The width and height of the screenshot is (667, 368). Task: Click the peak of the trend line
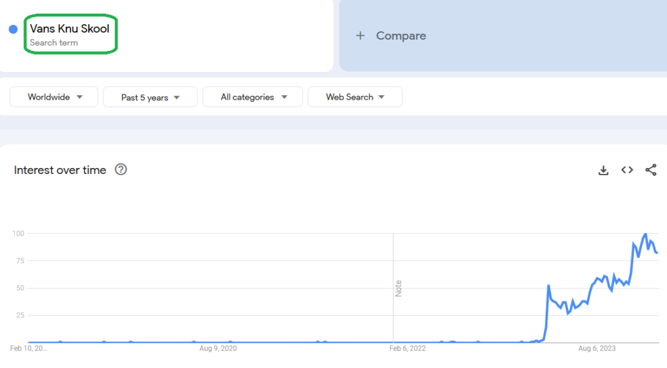[646, 234]
